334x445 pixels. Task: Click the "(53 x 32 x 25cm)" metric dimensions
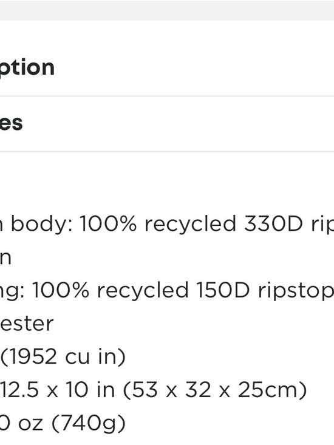[215, 390]
